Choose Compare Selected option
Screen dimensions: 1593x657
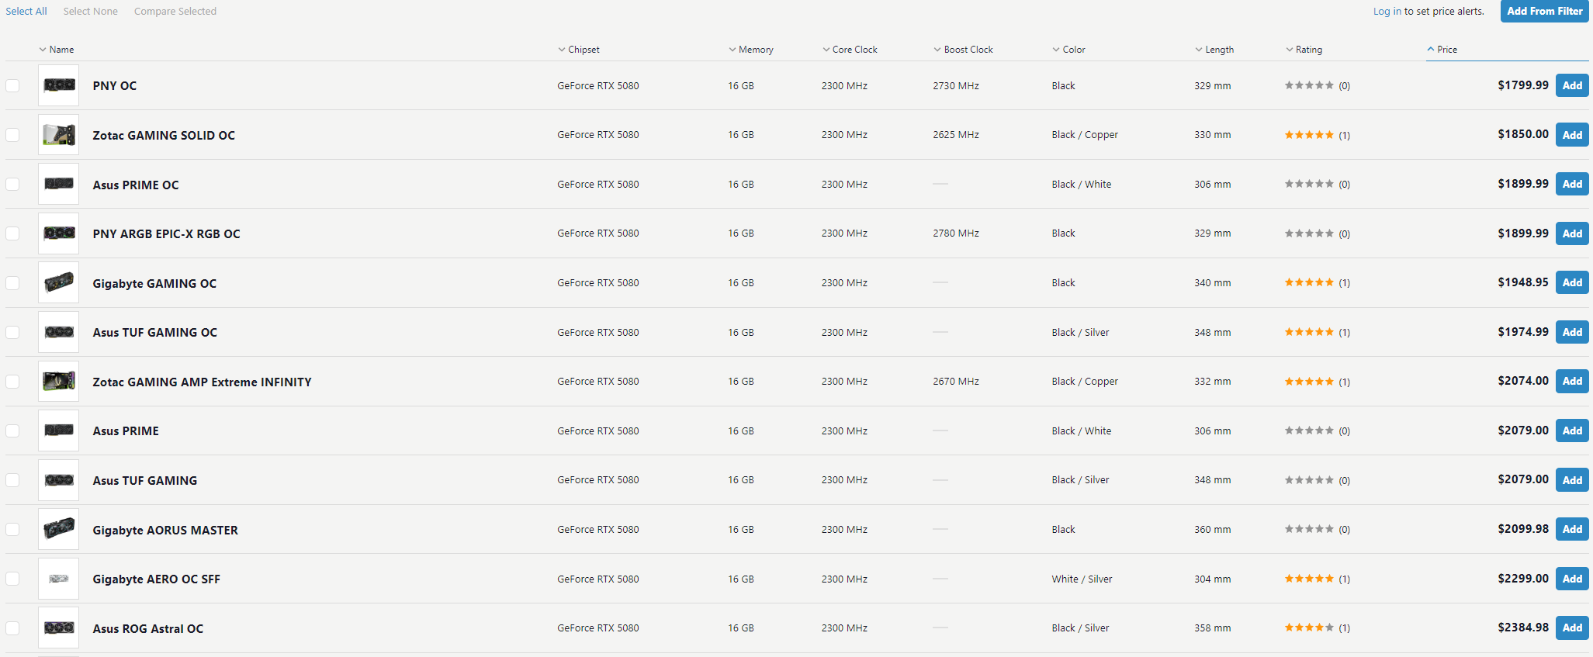pyautogui.click(x=175, y=12)
